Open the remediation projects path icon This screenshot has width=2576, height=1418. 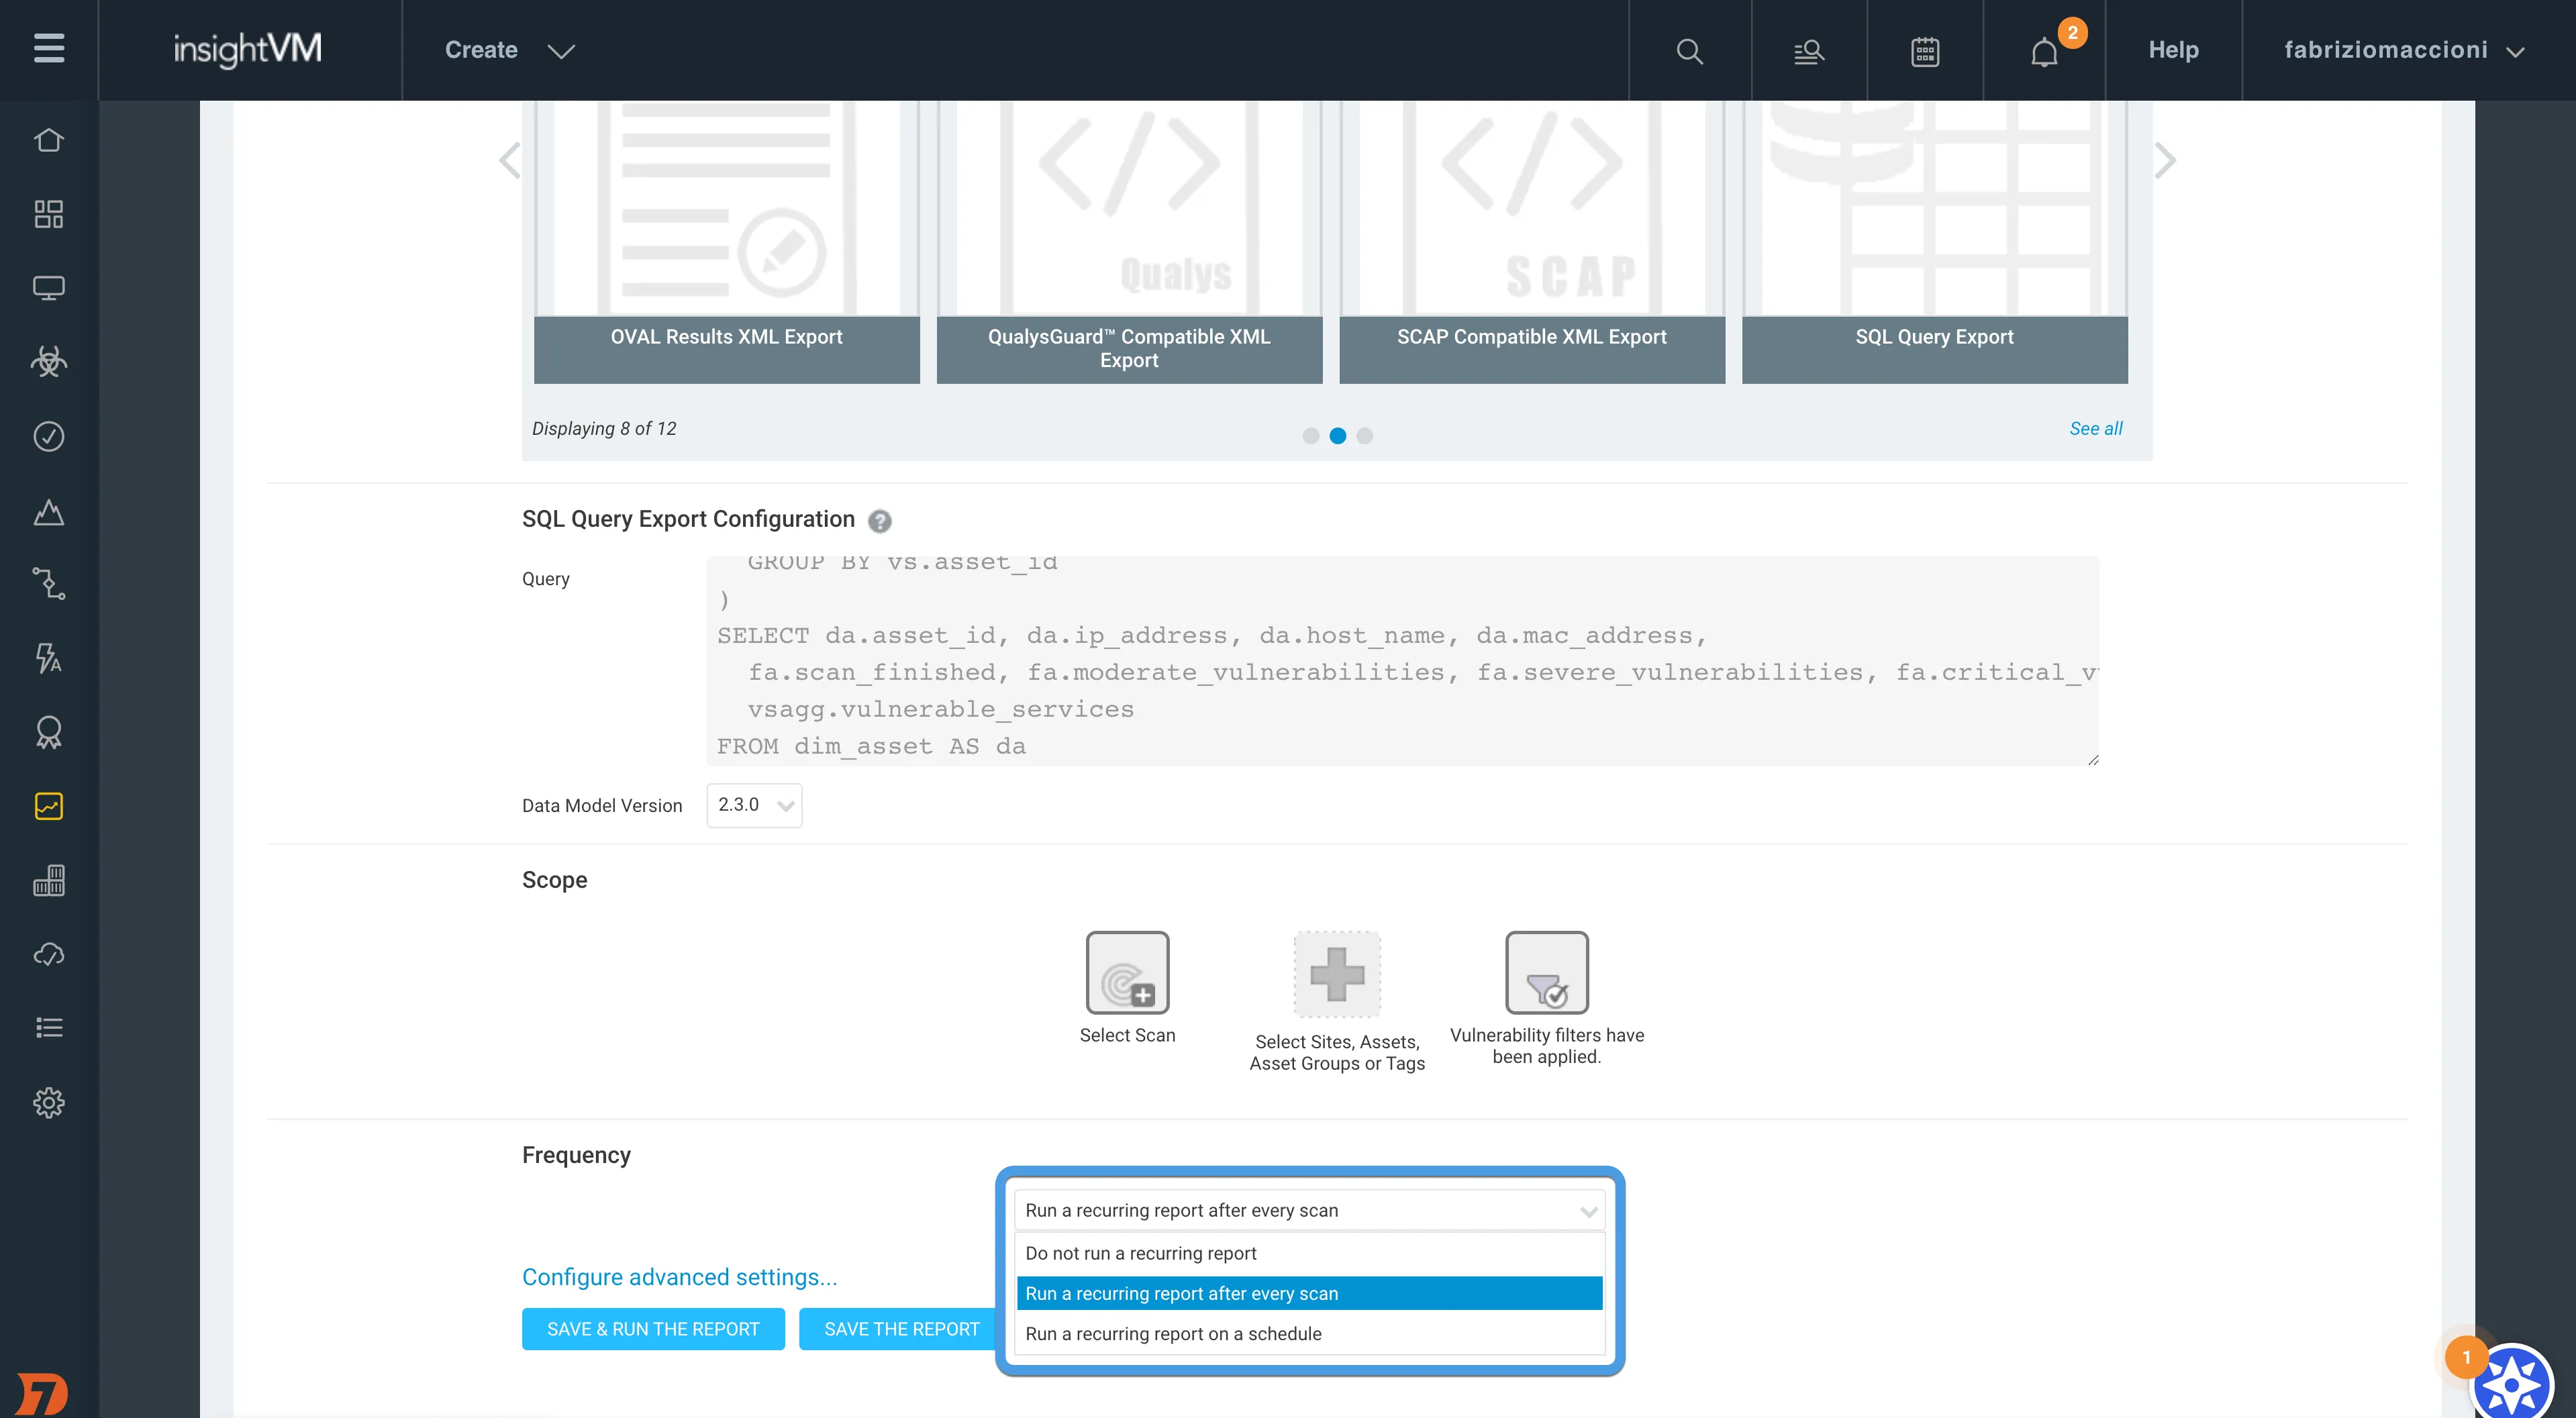pos(49,584)
